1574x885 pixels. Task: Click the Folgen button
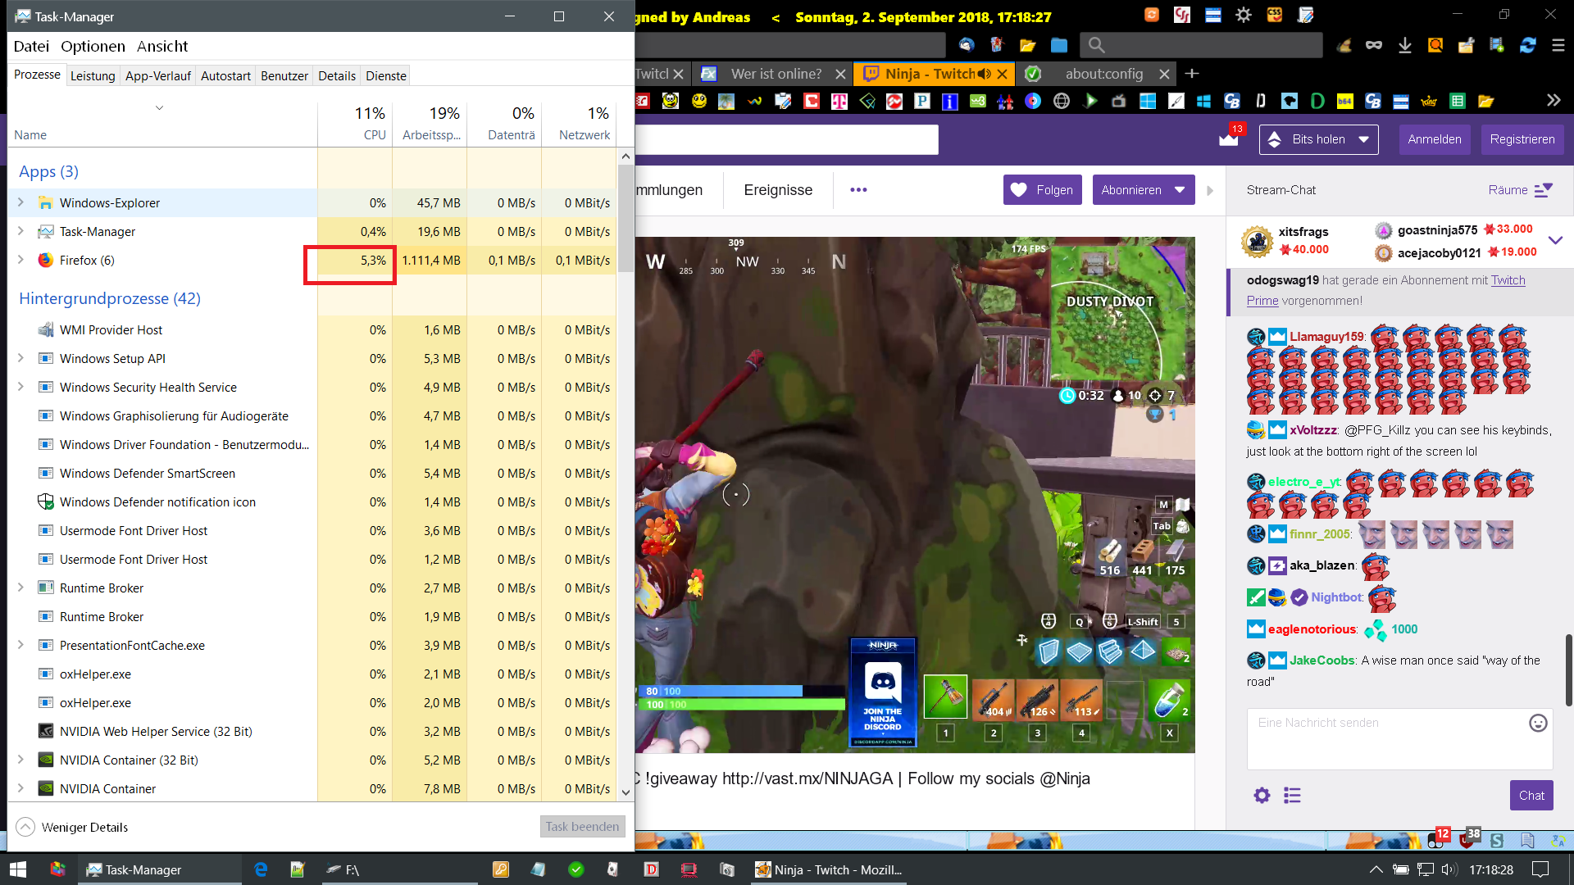pyautogui.click(x=1042, y=190)
